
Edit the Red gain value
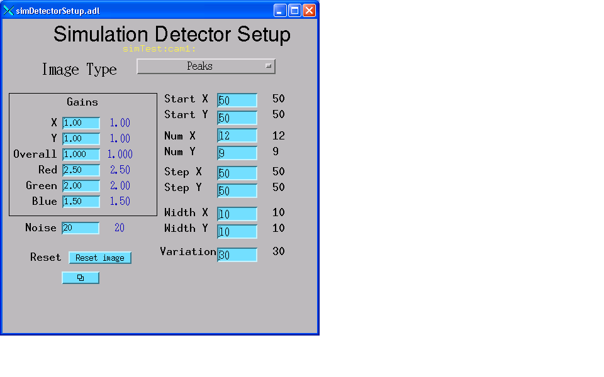point(81,170)
